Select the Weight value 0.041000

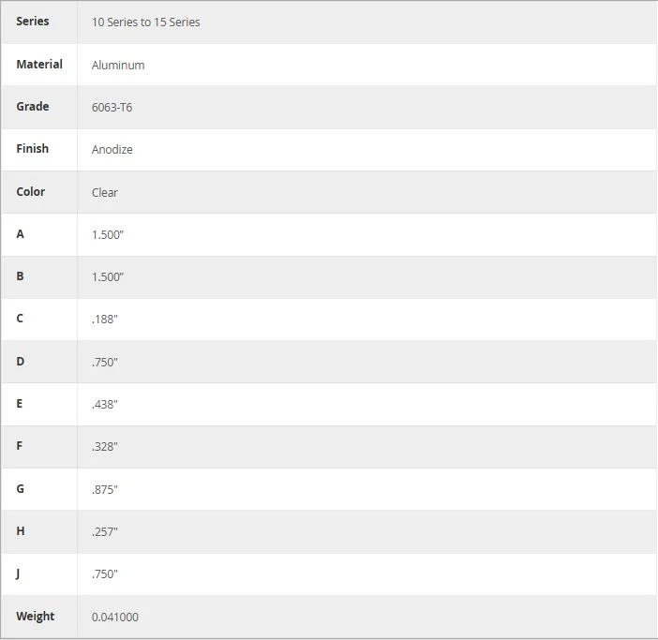click(x=115, y=617)
